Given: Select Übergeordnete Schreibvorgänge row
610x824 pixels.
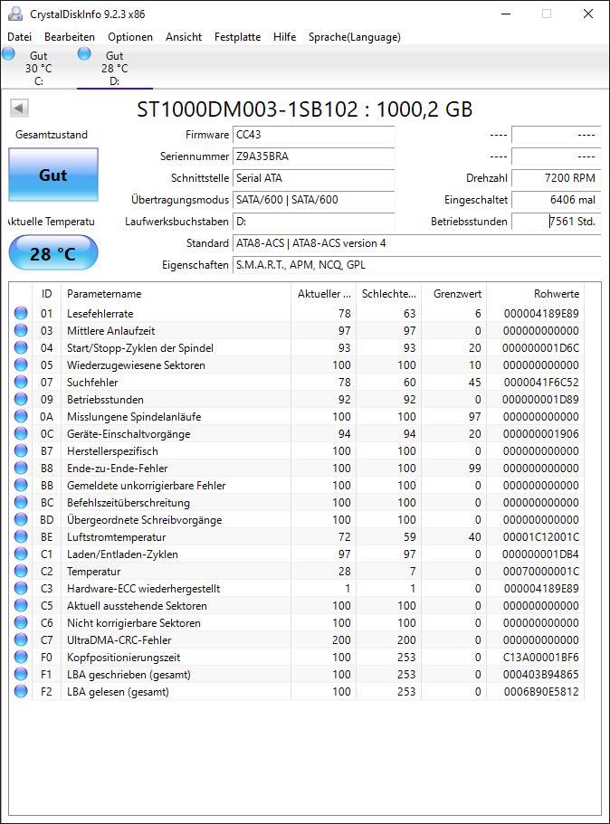Looking at the screenshot, I should coord(297,519).
